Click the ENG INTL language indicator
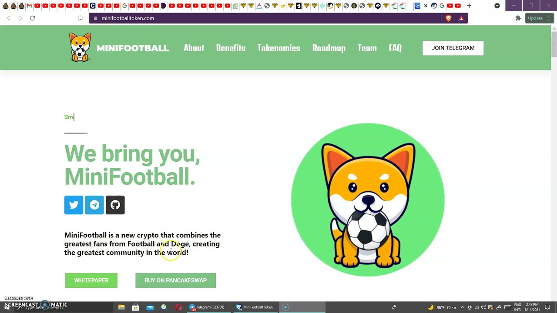This screenshot has height=313, width=557. [517, 307]
